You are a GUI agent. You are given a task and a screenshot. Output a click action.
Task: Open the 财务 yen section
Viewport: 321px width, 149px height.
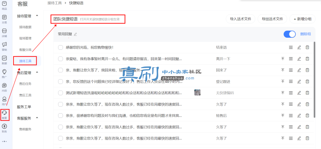click(x=4, y=128)
